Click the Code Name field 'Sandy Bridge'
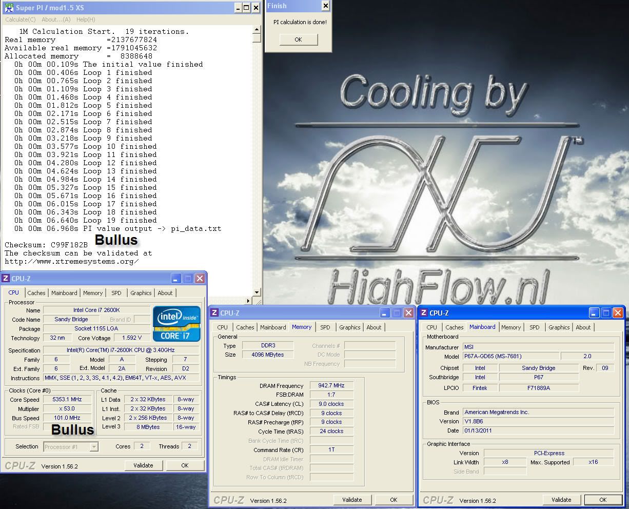The image size is (629, 509). [71, 319]
